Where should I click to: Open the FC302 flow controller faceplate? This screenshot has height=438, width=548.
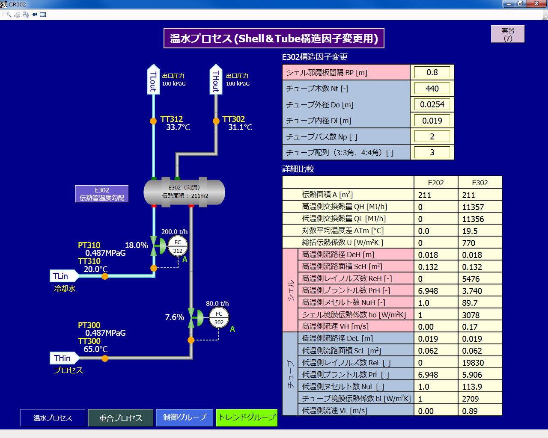219,318
